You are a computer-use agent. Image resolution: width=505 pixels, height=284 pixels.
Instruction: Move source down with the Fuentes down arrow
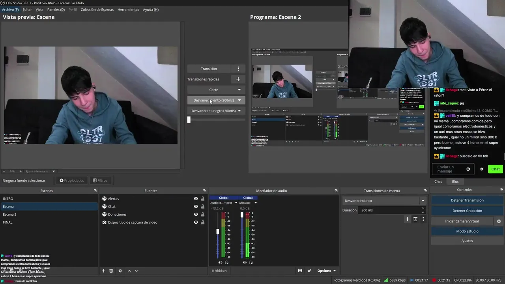[137, 271]
